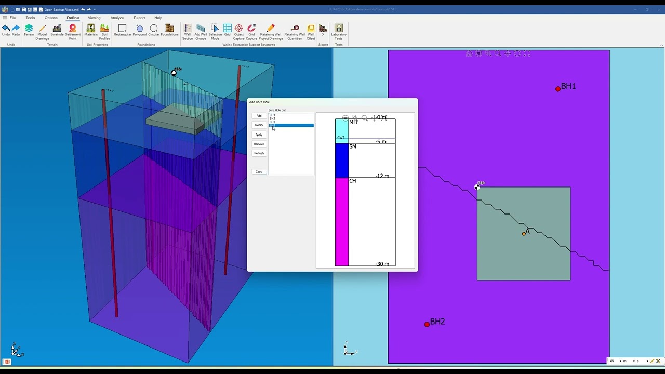The width and height of the screenshot is (665, 374).
Task: Open Laboratory Tests tool
Action: [x=339, y=32]
